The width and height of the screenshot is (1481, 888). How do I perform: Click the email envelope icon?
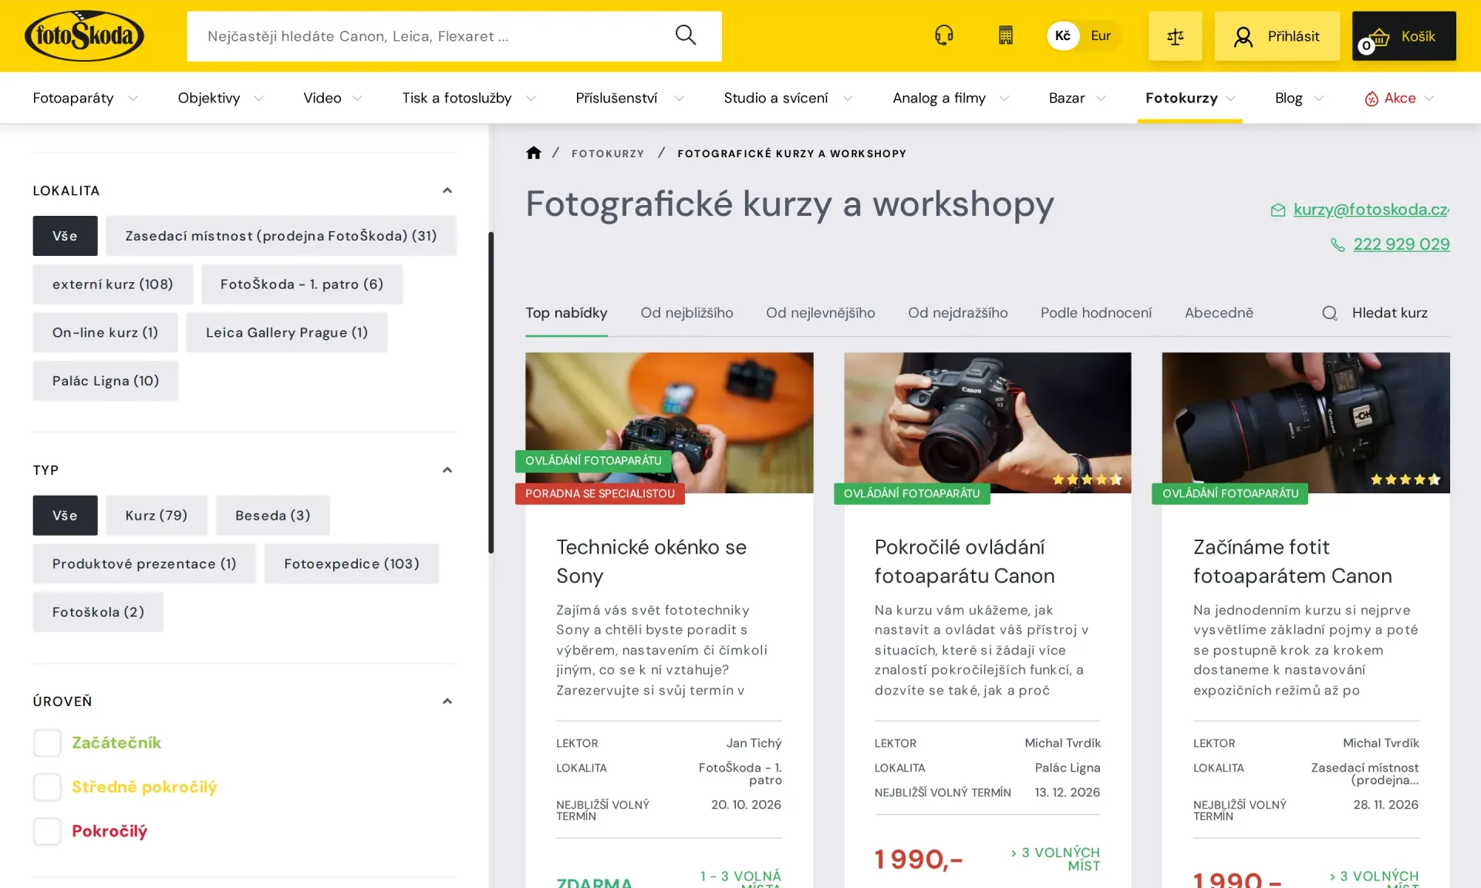pyautogui.click(x=1278, y=210)
